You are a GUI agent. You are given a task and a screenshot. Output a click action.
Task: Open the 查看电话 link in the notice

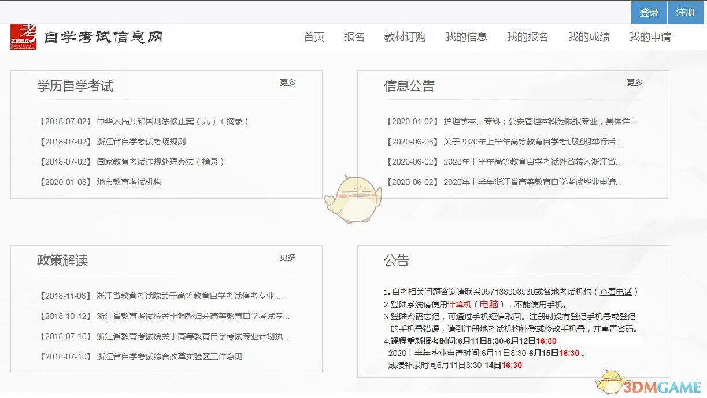click(615, 292)
